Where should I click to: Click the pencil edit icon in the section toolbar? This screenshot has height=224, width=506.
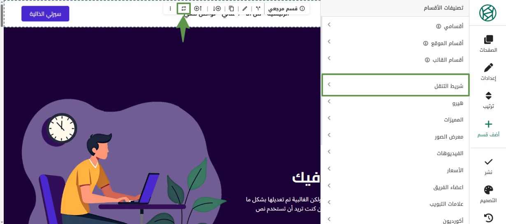pos(245,9)
